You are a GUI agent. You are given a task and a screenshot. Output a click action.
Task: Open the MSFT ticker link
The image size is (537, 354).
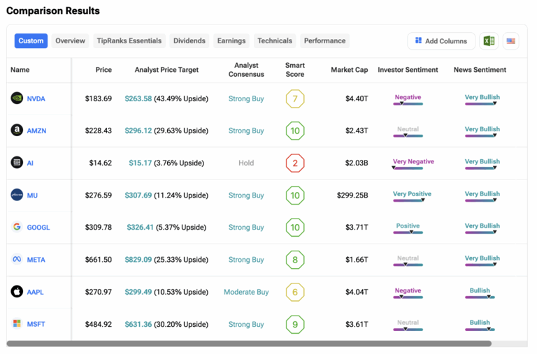point(36,325)
